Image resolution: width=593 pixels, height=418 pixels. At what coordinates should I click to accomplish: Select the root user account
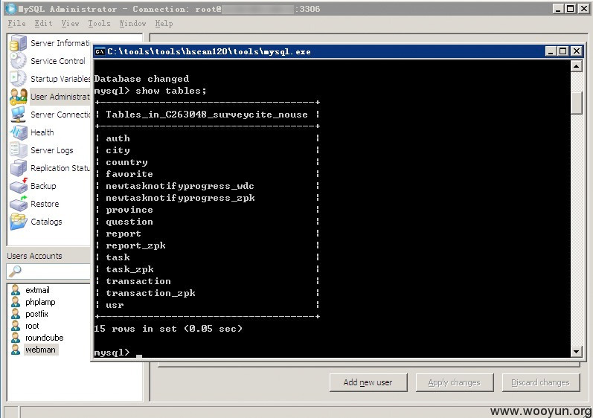[32, 326]
